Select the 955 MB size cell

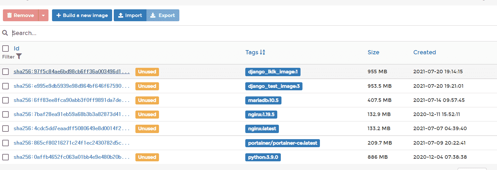click(377, 72)
